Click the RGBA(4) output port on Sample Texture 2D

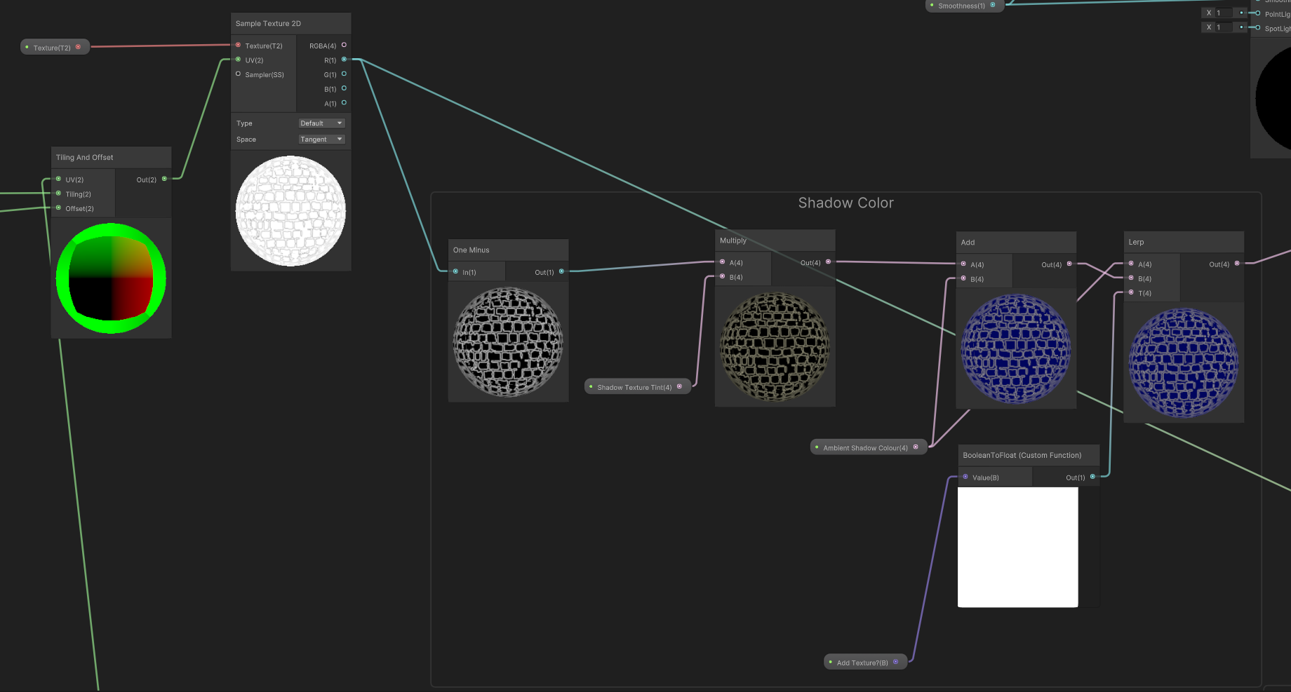point(344,46)
